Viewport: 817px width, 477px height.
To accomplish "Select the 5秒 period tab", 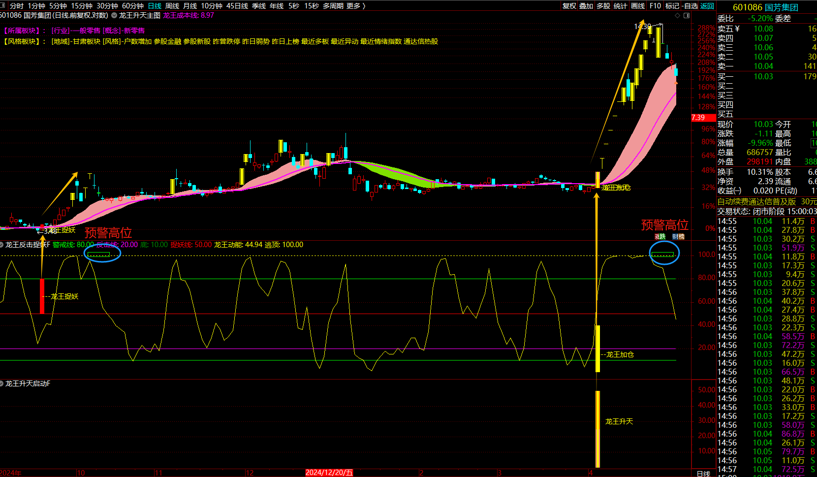I will [294, 6].
